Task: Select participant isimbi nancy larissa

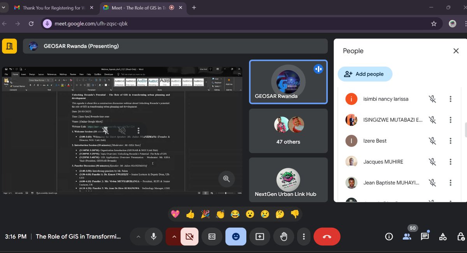Action: coord(399,99)
